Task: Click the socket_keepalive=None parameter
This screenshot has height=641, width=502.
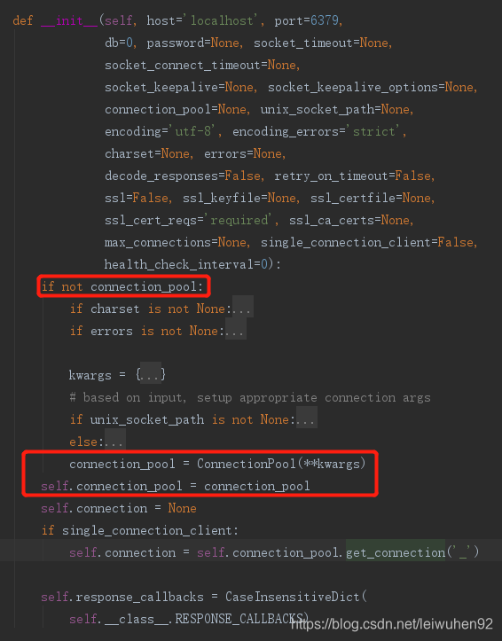Action: point(179,87)
